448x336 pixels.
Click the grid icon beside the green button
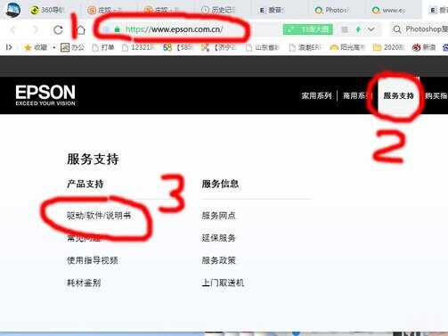(x=345, y=29)
